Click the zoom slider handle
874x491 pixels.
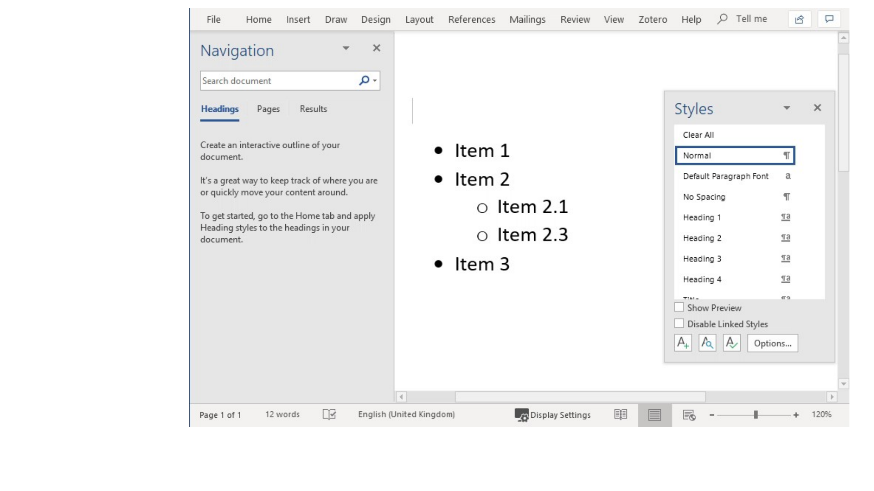point(755,415)
